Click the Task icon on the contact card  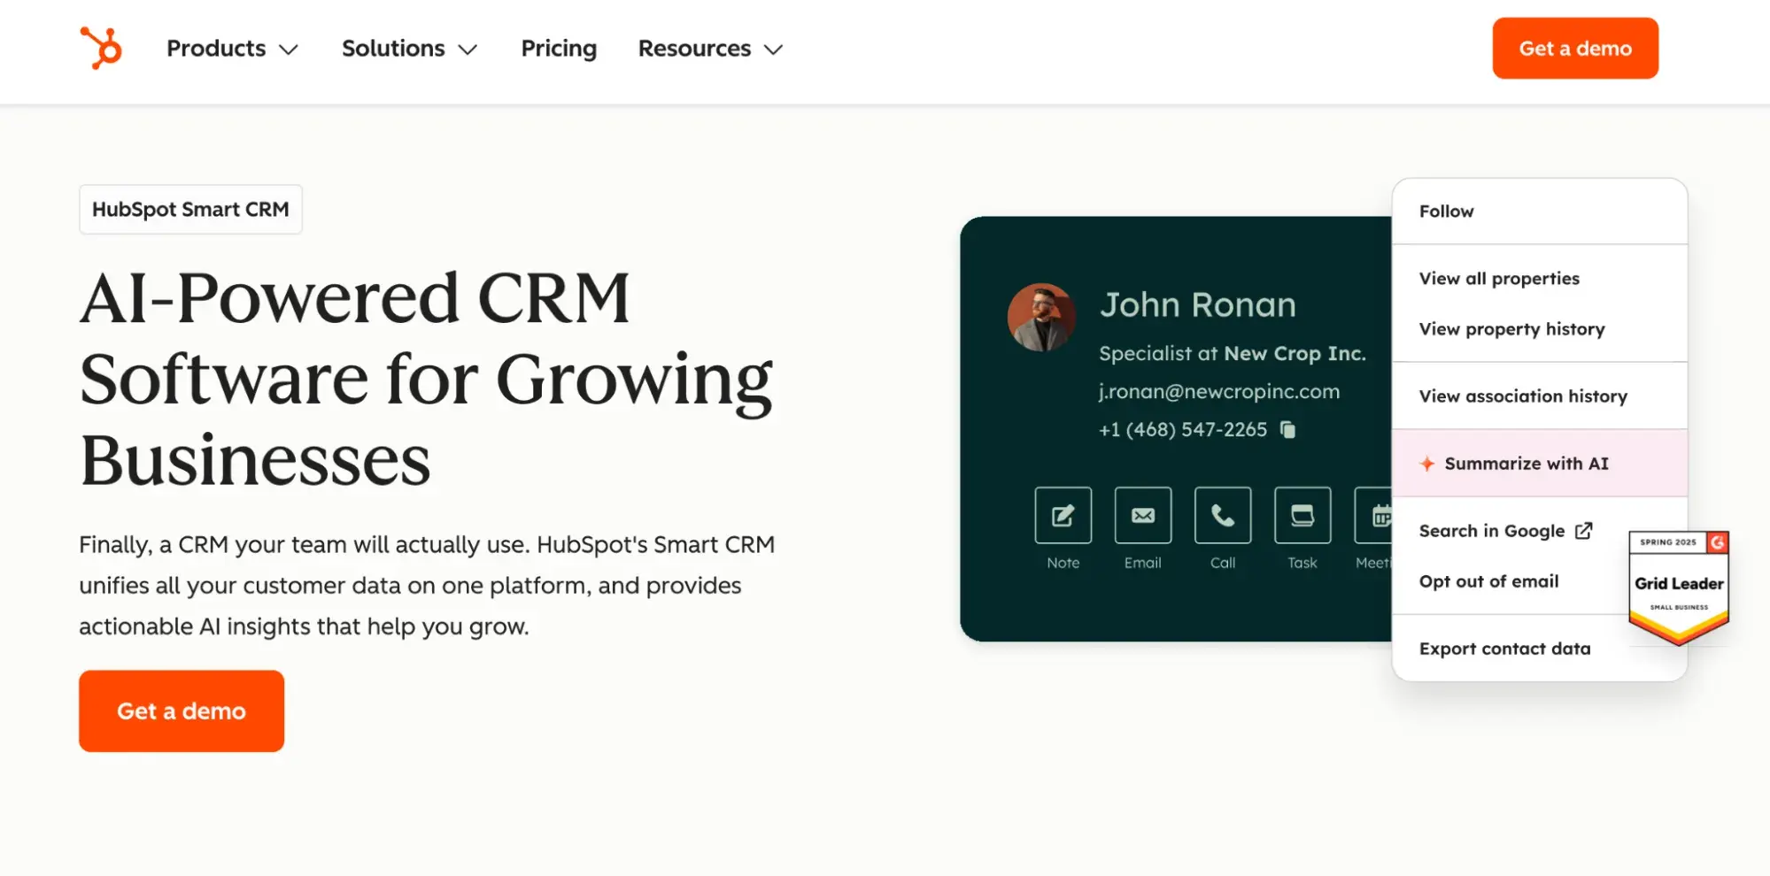click(x=1302, y=515)
